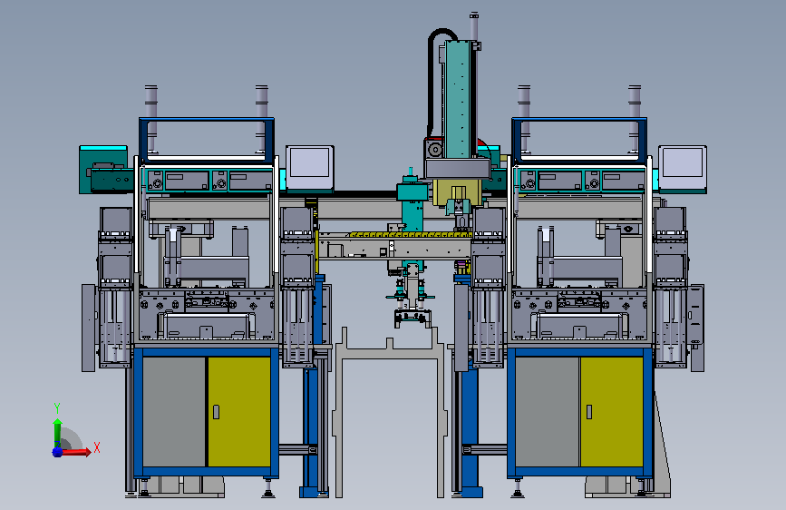The image size is (786, 510).
Task: Select the tall teal vertical robot axis column
Action: click(x=458, y=99)
